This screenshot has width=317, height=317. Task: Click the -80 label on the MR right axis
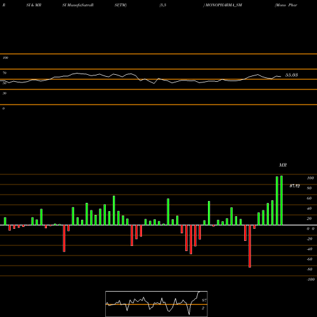point(309,269)
